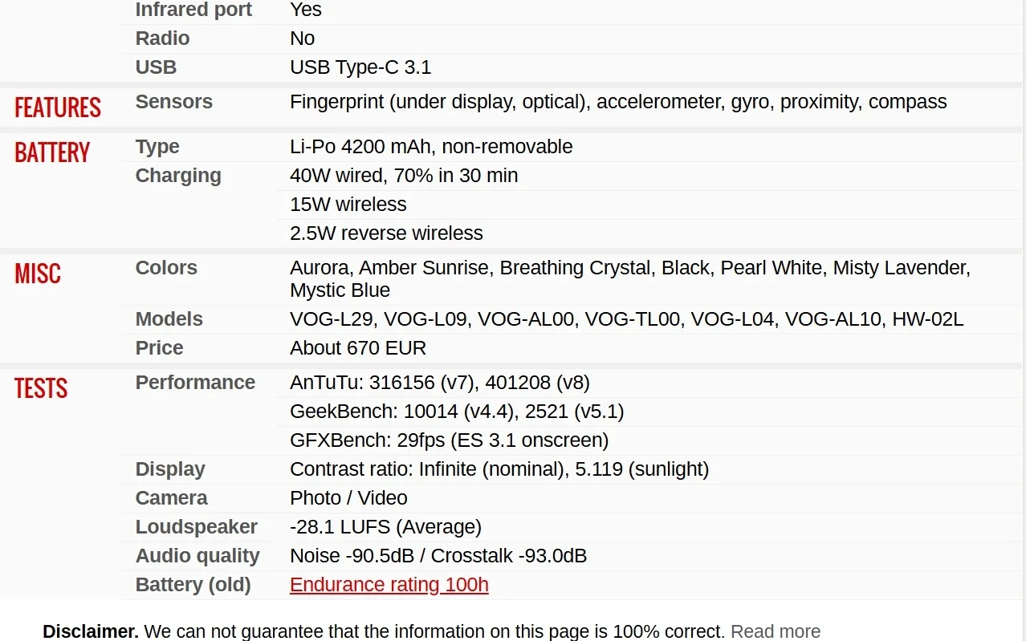Click the Photo / Video camera value
1026x641 pixels.
click(x=348, y=498)
